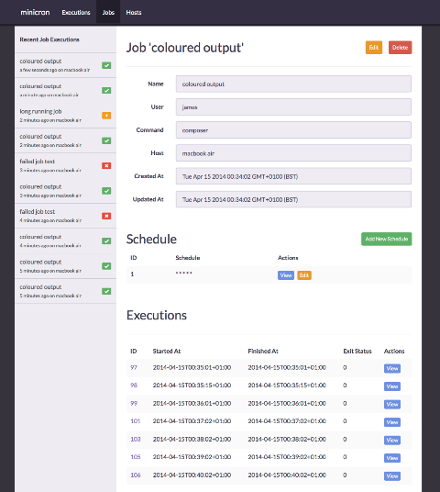
Task: View execution 105
Action: tap(392, 458)
